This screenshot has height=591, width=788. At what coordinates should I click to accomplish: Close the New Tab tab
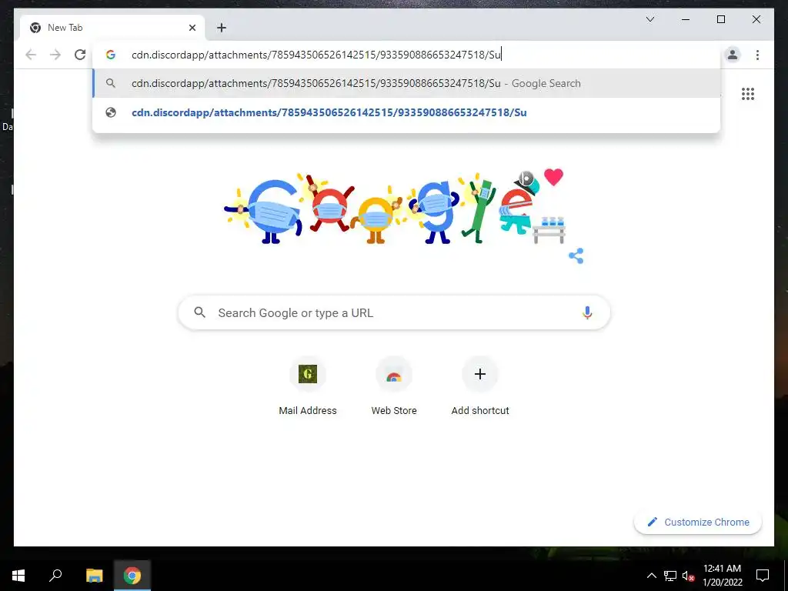click(192, 28)
